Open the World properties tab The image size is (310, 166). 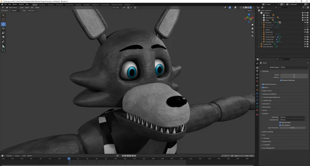click(257, 81)
